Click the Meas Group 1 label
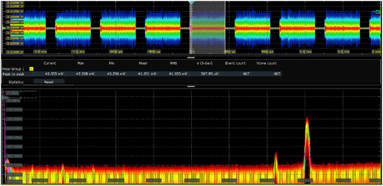The image size is (383, 186). tap(14, 69)
